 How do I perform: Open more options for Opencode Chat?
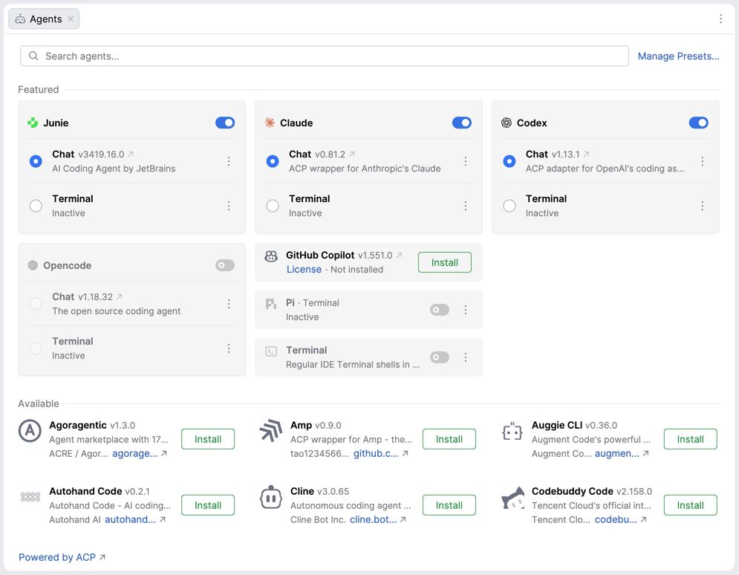229,304
